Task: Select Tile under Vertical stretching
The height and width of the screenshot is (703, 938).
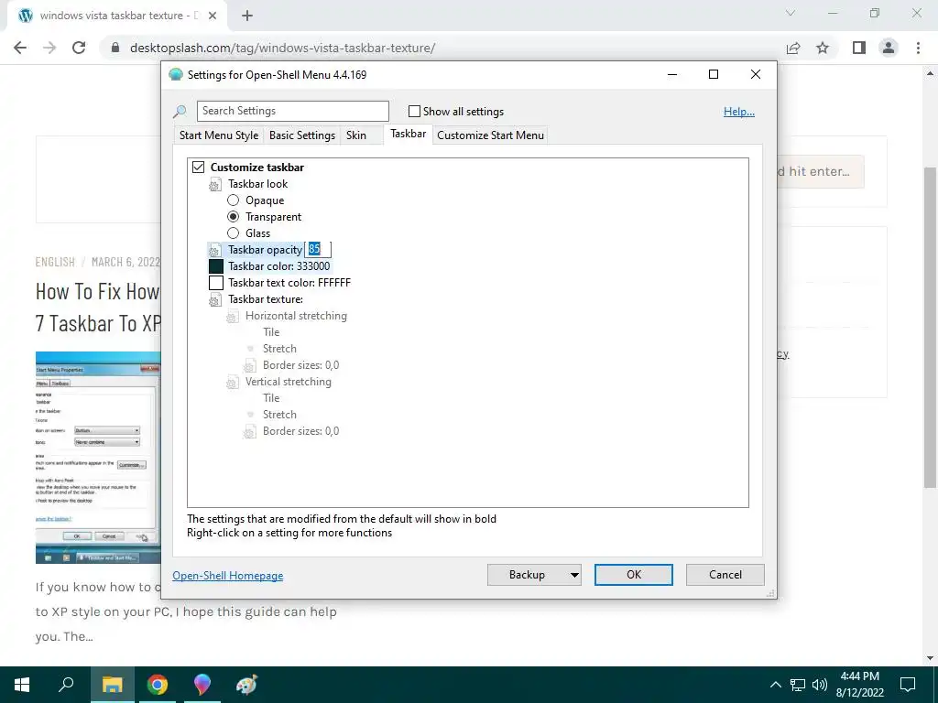Action: 271,398
